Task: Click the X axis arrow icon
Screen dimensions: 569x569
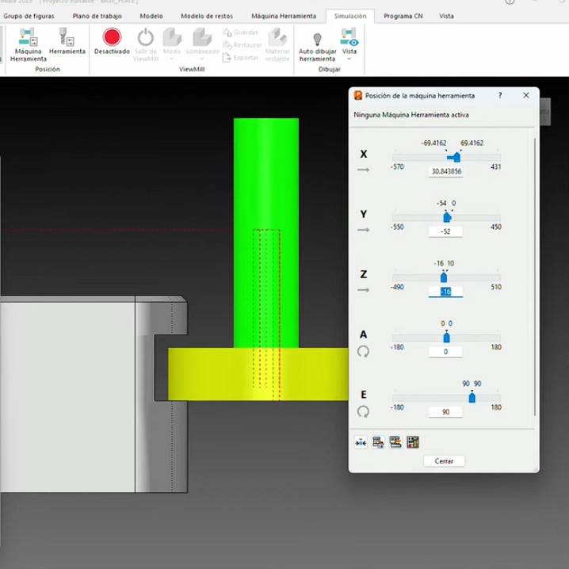Action: pyautogui.click(x=363, y=170)
